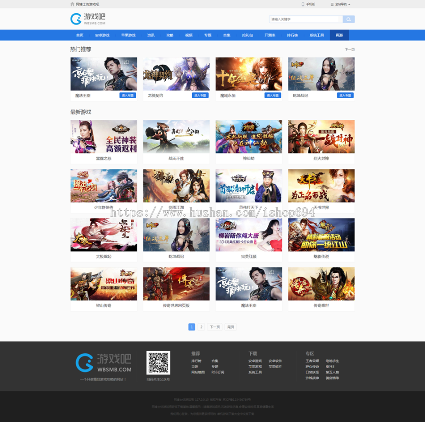Open the 天书世界 game thumbnail
This screenshot has height=422, width=425.
coord(322,186)
